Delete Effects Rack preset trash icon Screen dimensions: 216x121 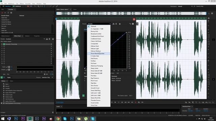coord(50,39)
